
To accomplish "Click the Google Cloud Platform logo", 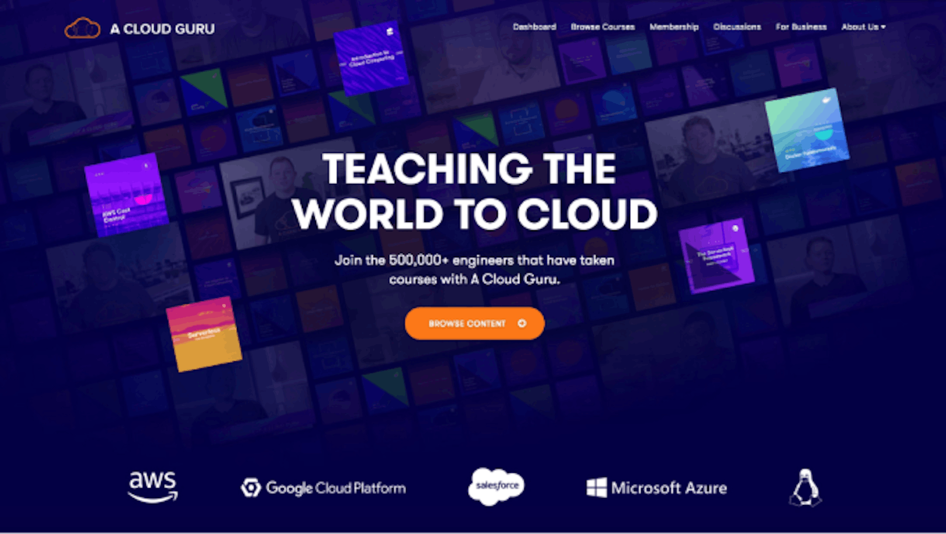I will coord(323,488).
